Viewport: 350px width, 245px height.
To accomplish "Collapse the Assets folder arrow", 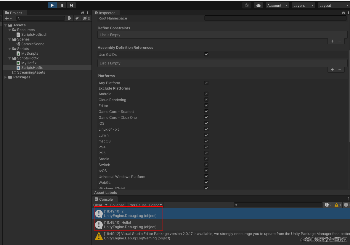I will pos(6,25).
